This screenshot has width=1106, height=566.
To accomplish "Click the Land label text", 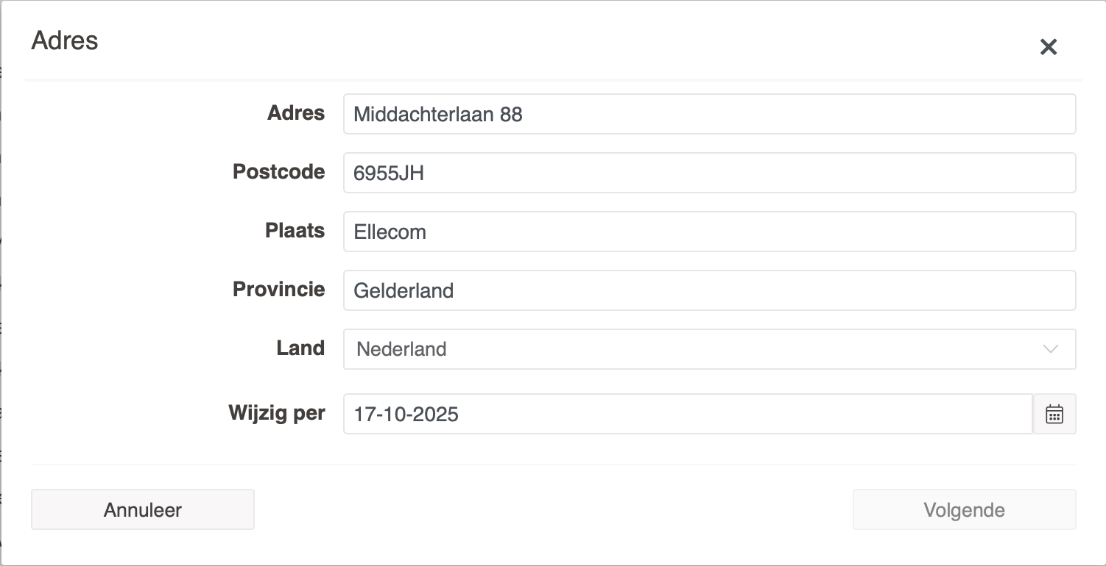I will click(x=300, y=348).
